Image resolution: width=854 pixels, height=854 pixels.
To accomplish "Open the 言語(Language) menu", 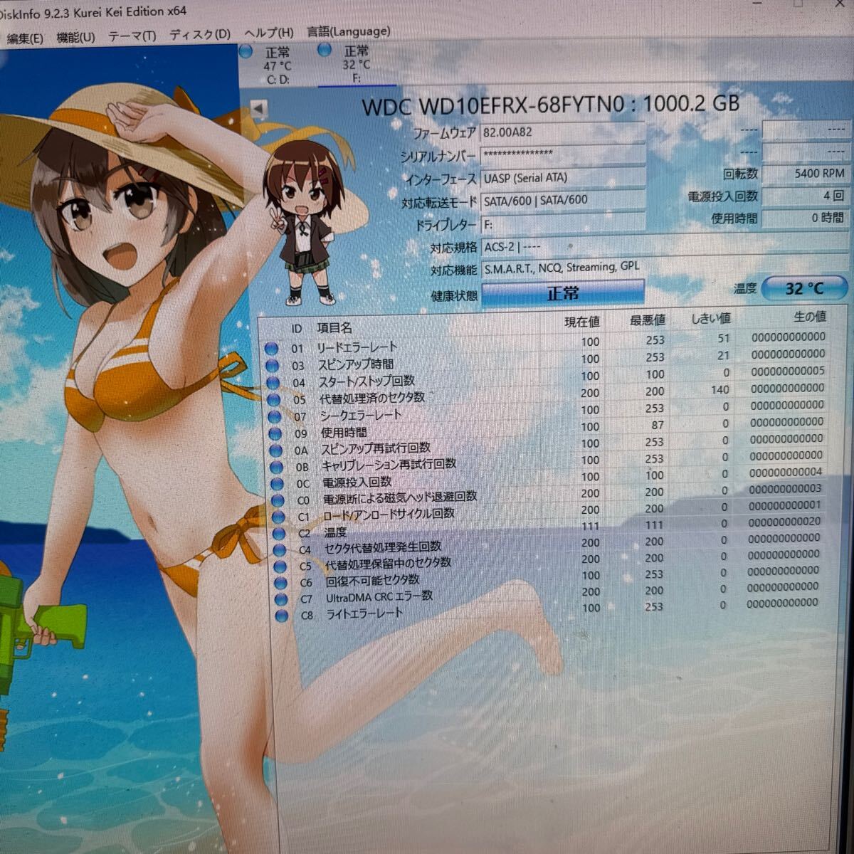I will (x=349, y=31).
